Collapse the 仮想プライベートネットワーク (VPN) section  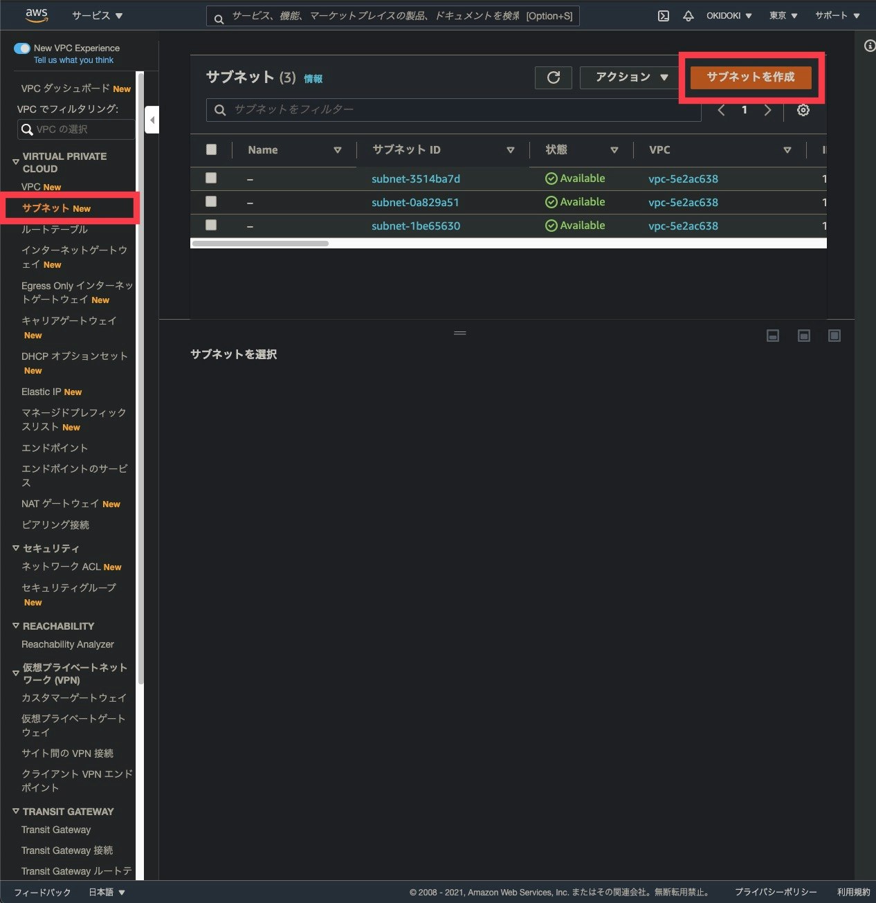[16, 673]
